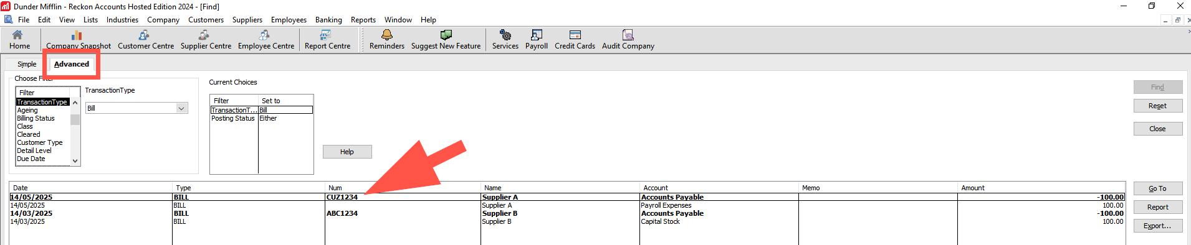Viewport: 1191px width, 245px height.
Task: Open the Supplier Centre
Action: (206, 40)
